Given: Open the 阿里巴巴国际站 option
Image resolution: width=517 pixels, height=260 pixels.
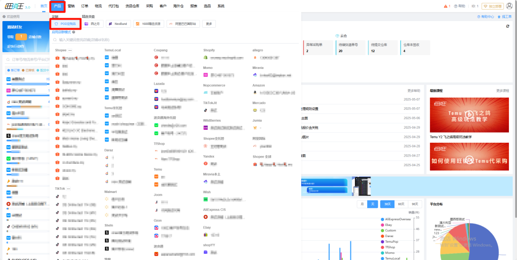Looking at the screenshot, I should 183,24.
